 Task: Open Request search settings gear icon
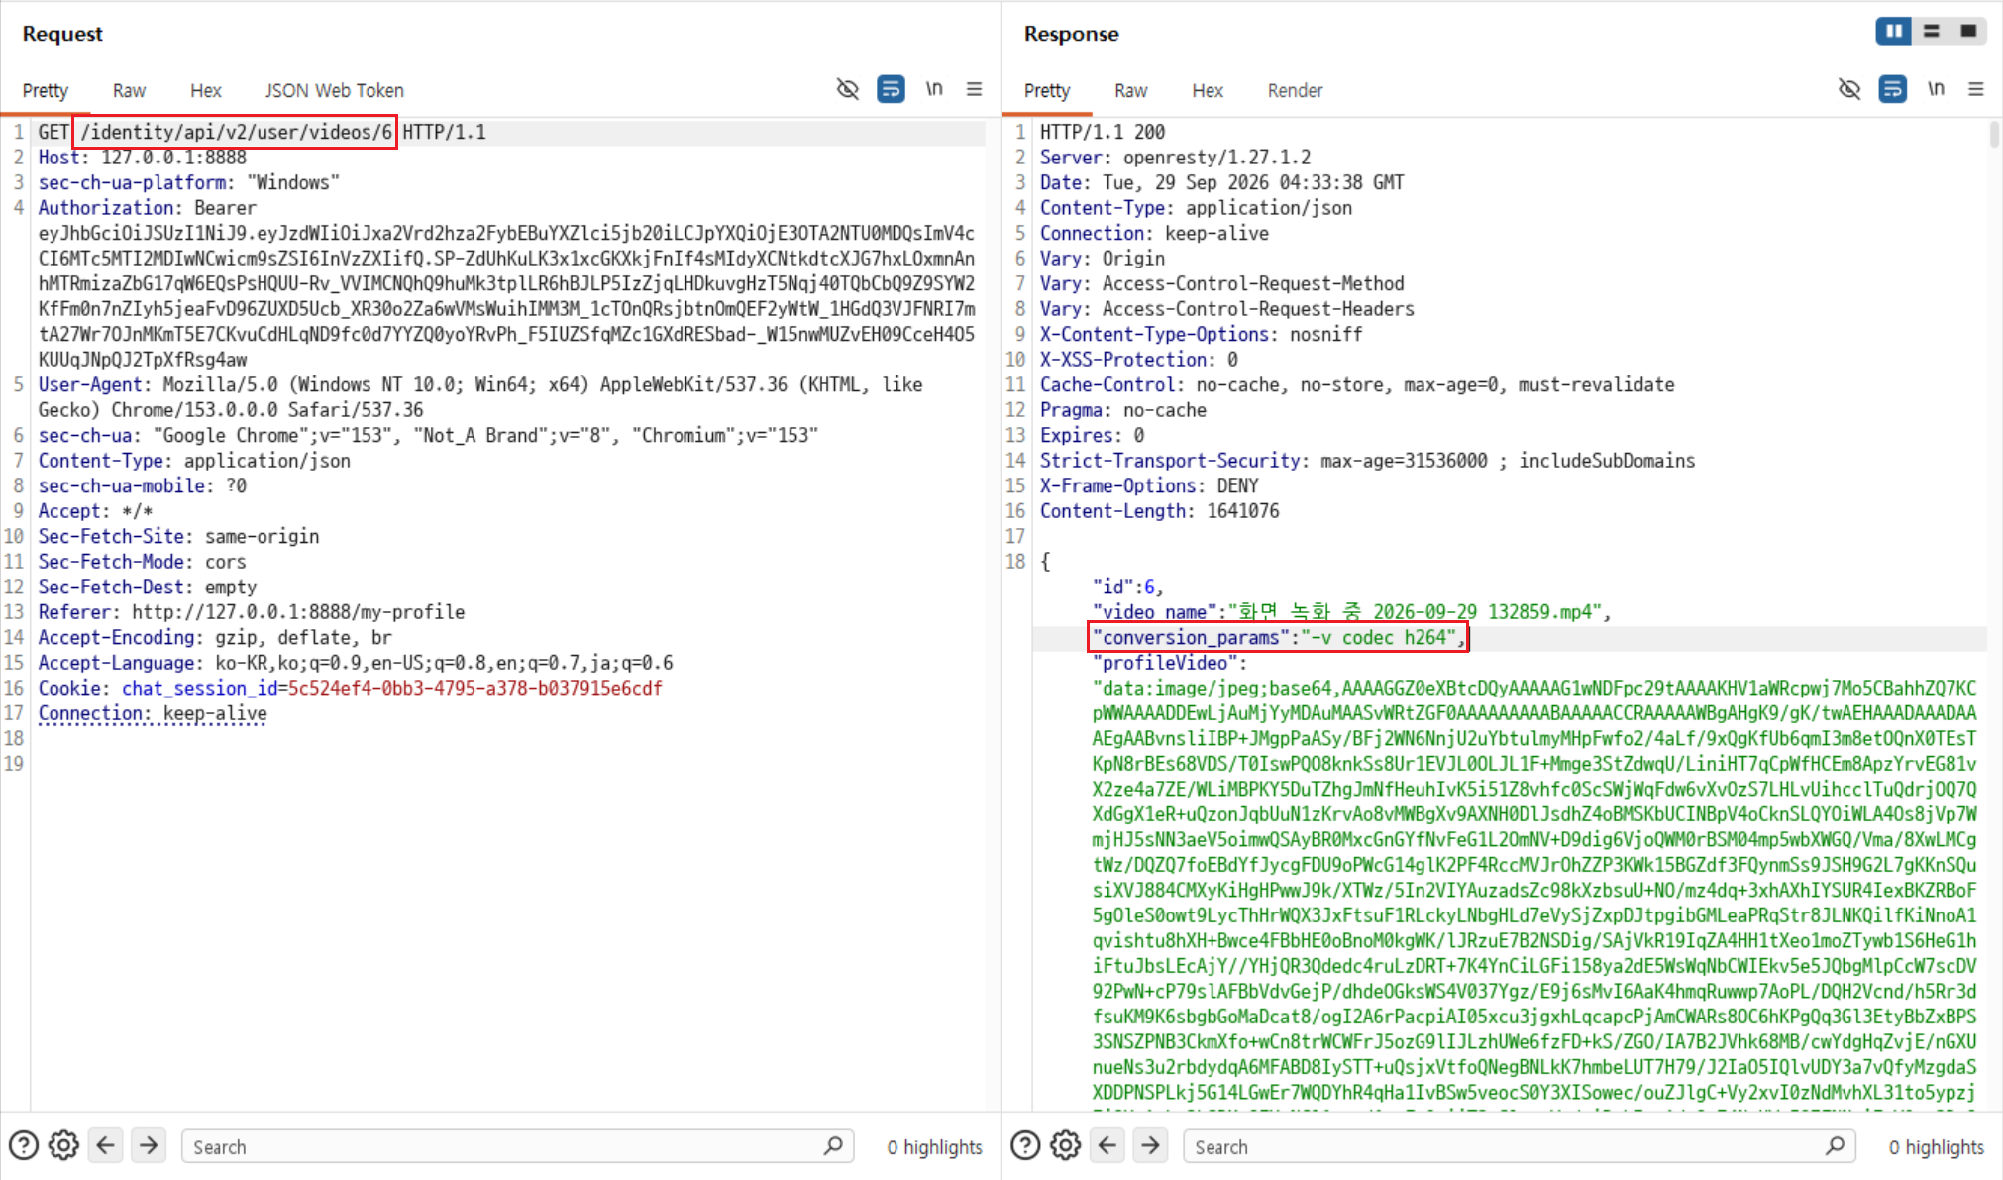click(64, 1145)
